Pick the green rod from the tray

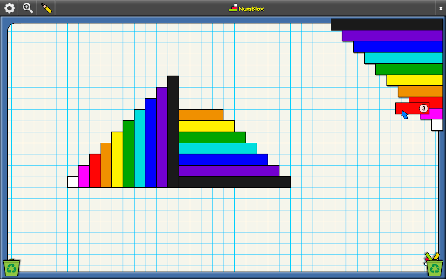point(409,69)
